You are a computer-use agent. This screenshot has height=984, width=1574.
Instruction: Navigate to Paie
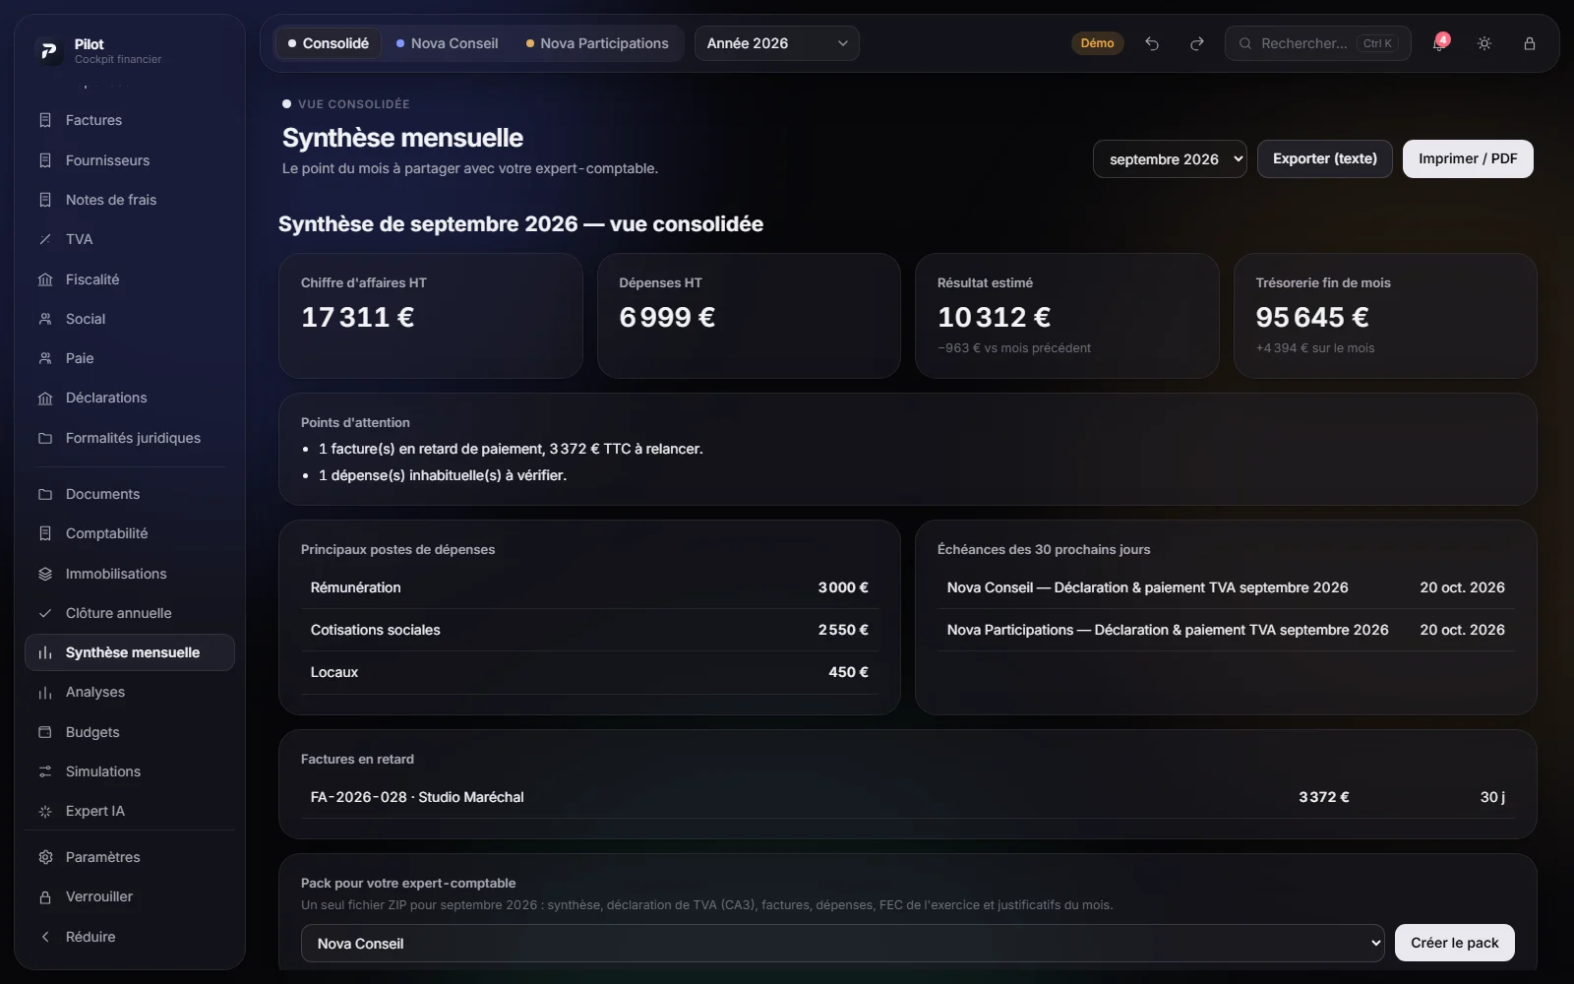coord(129,358)
